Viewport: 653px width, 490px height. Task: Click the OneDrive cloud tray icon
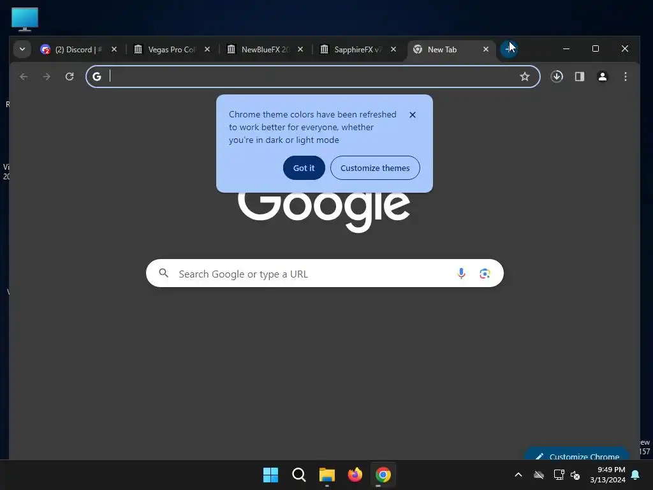click(539, 475)
